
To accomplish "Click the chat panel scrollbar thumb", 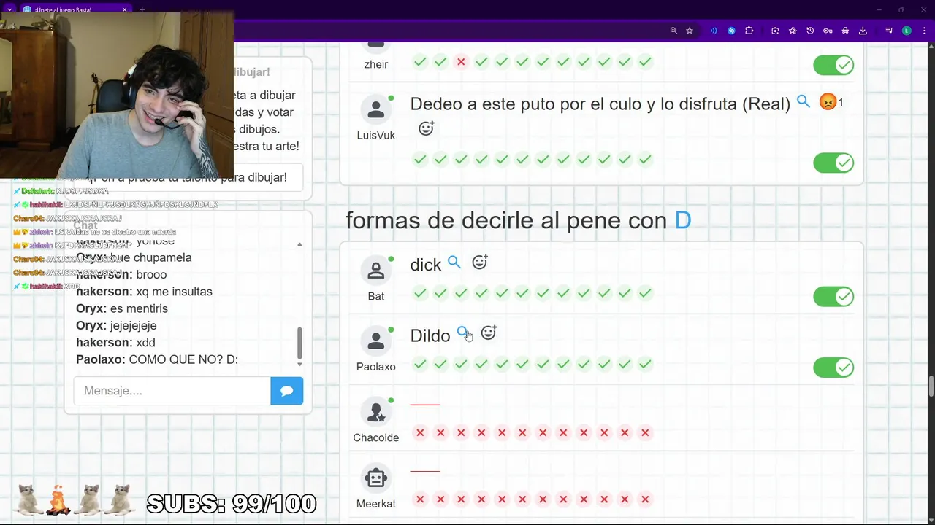I will click(299, 343).
